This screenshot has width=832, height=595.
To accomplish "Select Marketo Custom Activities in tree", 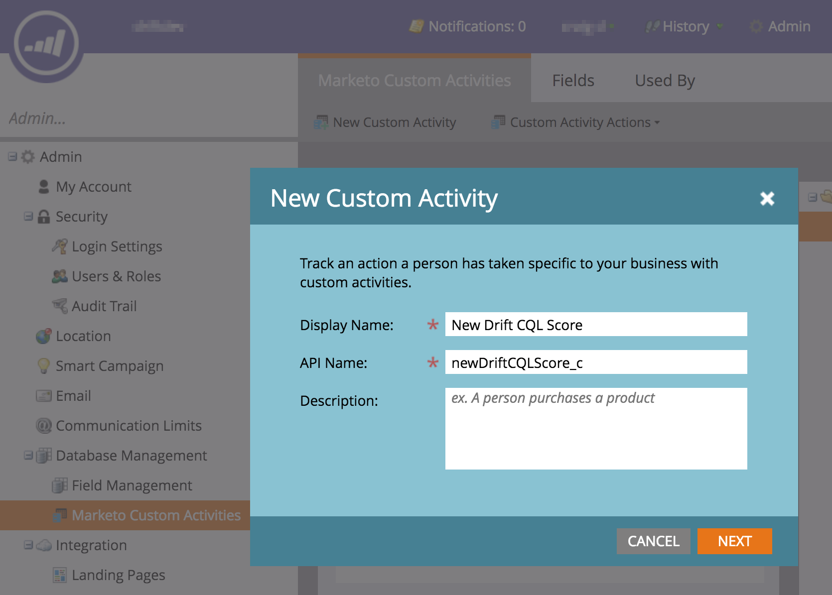I will (156, 515).
